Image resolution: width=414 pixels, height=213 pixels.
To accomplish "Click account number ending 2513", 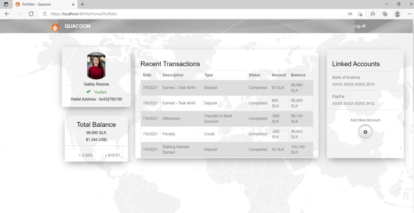I will [x=353, y=85].
